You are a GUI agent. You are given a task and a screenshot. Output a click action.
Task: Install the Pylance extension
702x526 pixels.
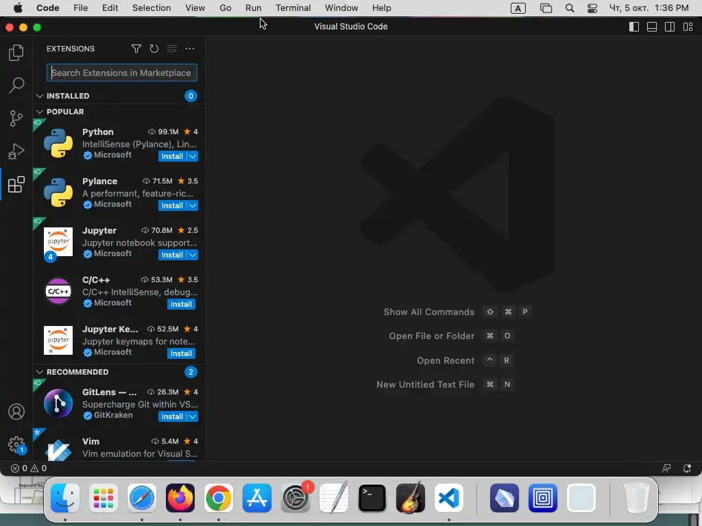(172, 205)
